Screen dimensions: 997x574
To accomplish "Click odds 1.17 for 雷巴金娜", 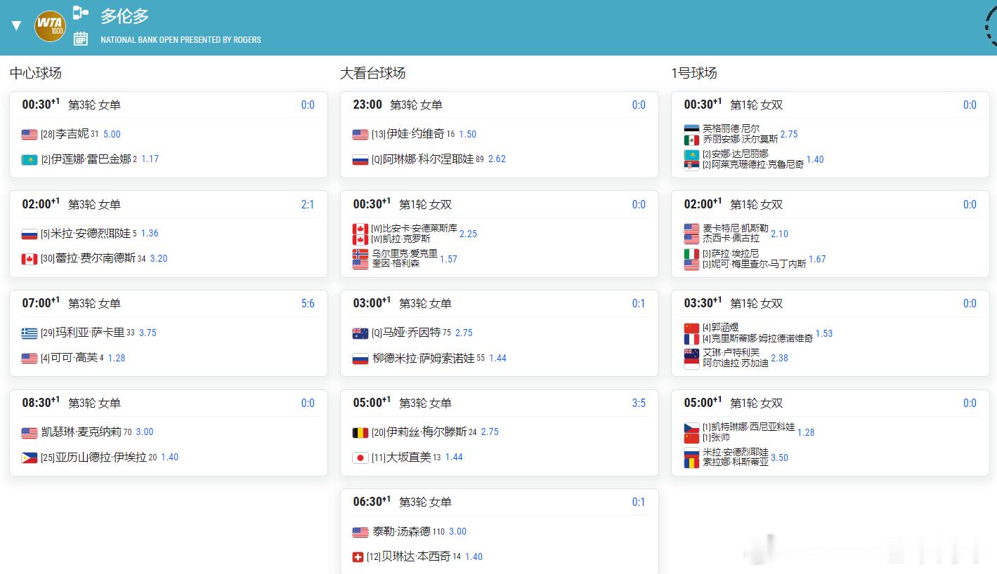I will pyautogui.click(x=150, y=159).
